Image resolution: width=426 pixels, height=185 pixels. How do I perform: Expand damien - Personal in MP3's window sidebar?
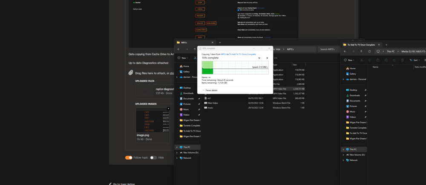click(177, 77)
